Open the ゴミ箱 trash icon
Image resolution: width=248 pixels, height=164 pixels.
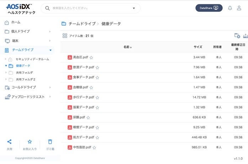[50, 142]
